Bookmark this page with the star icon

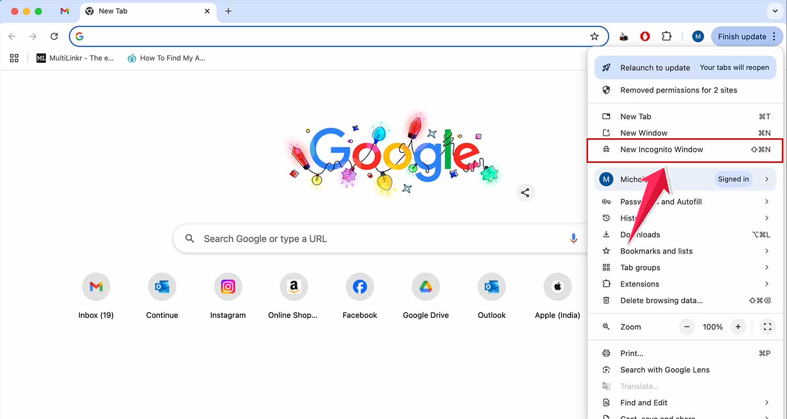click(x=594, y=36)
